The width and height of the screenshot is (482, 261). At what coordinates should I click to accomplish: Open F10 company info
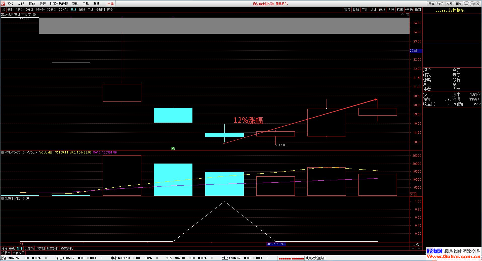(x=391, y=10)
